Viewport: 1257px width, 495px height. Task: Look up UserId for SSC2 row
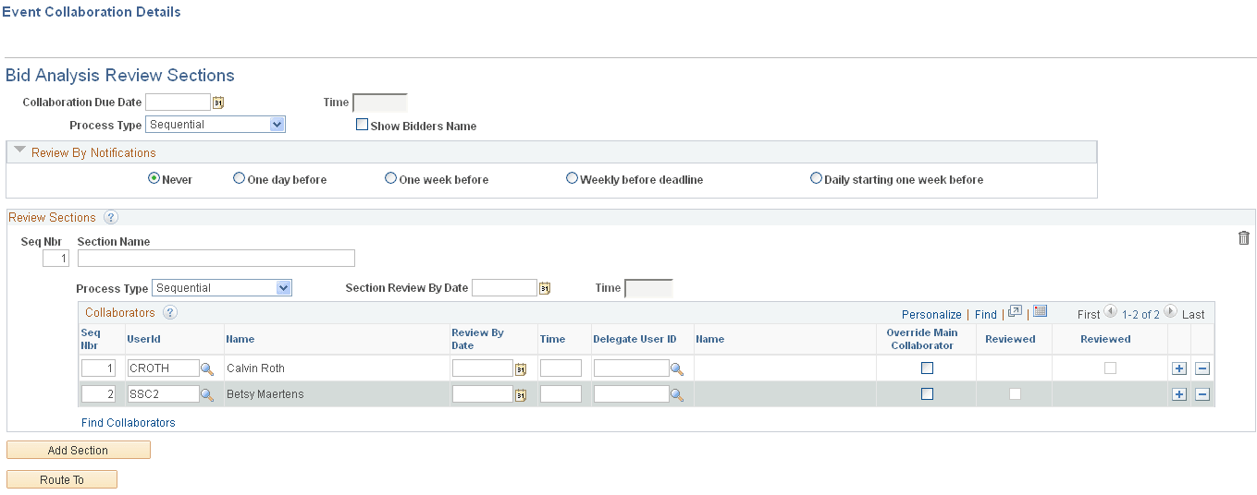pos(207,394)
